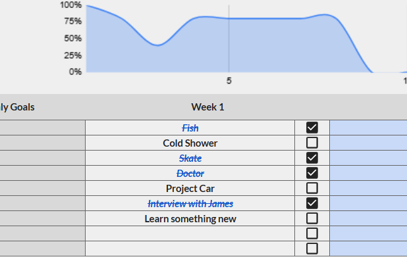Select the Fish task cell
407x265 pixels.
pyautogui.click(x=190, y=128)
